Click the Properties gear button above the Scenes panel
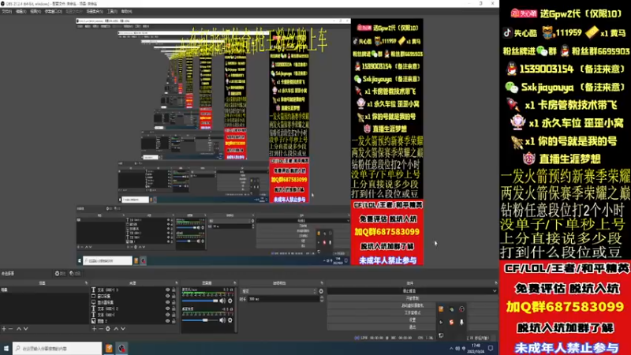 61,274
